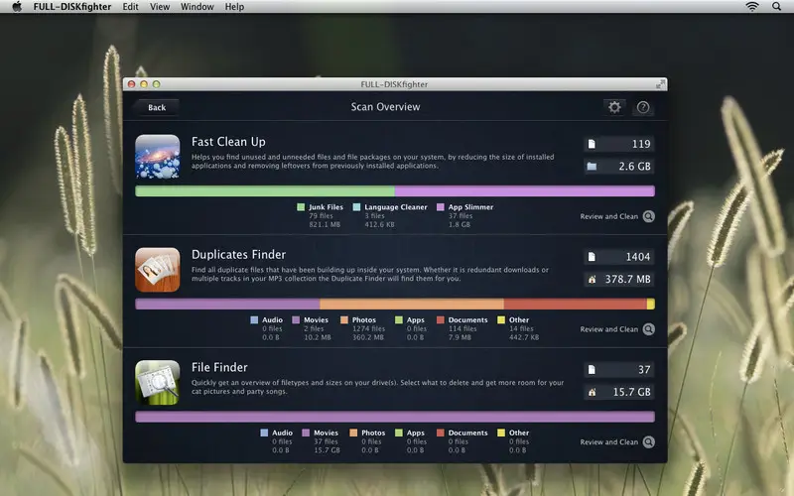Click orange segment of Duplicates Finder bar
The height and width of the screenshot is (496, 794).
click(x=412, y=304)
